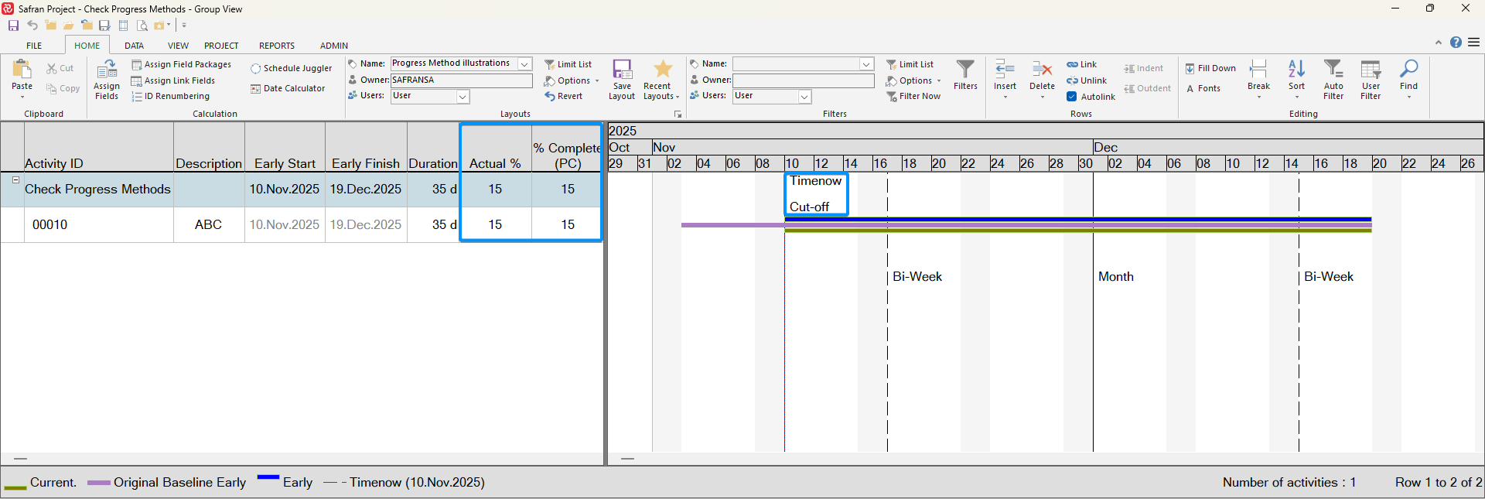Toggle the Autolink checkbox
Image resolution: width=1485 pixels, height=499 pixels.
click(x=1072, y=97)
